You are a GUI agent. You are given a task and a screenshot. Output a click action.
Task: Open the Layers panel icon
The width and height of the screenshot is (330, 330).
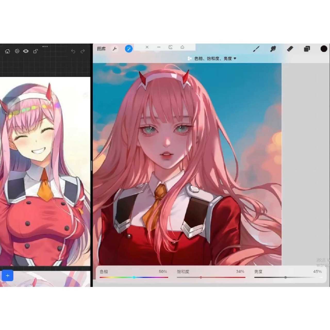coord(307,49)
